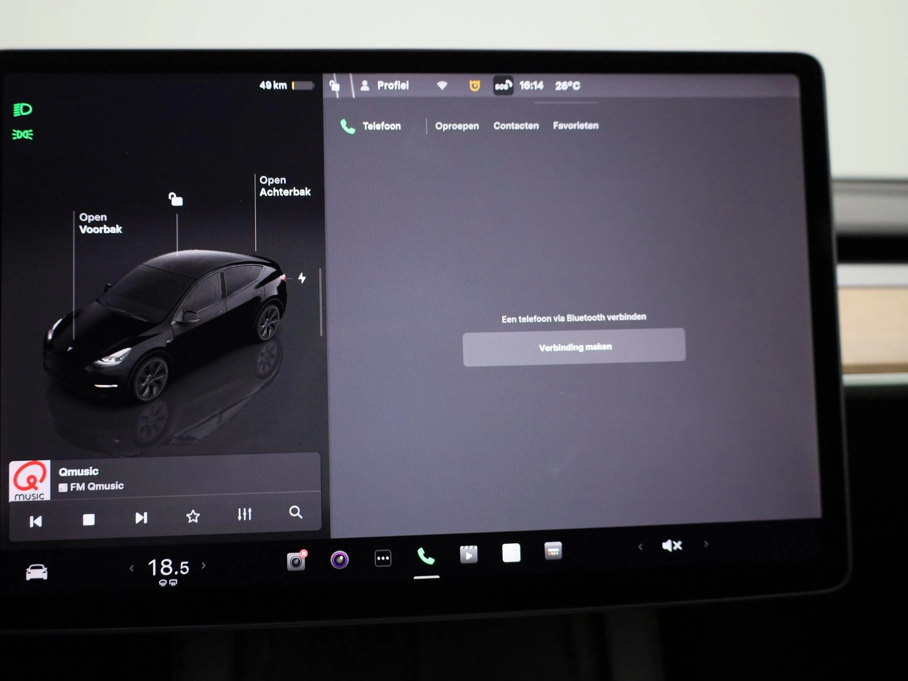Viewport: 908px width, 681px height.
Task: Open the theater video app icon
Action: [469, 554]
